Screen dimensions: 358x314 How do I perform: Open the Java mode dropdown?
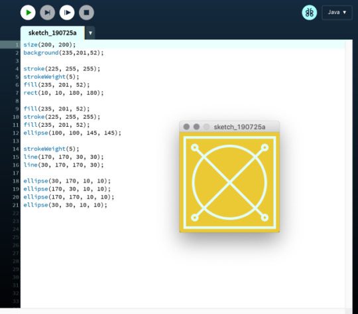337,13
